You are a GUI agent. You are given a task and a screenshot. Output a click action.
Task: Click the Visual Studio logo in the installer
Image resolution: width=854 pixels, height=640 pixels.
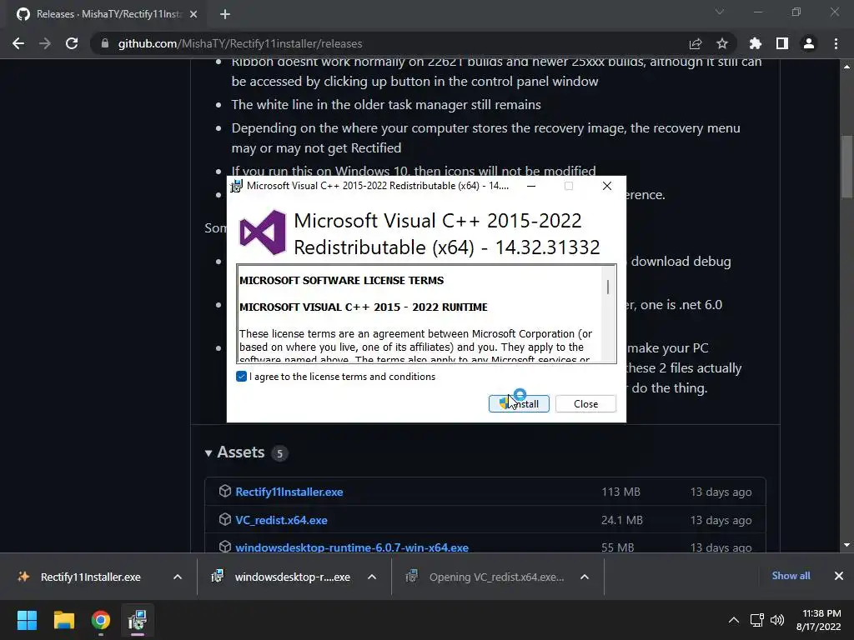click(x=263, y=233)
